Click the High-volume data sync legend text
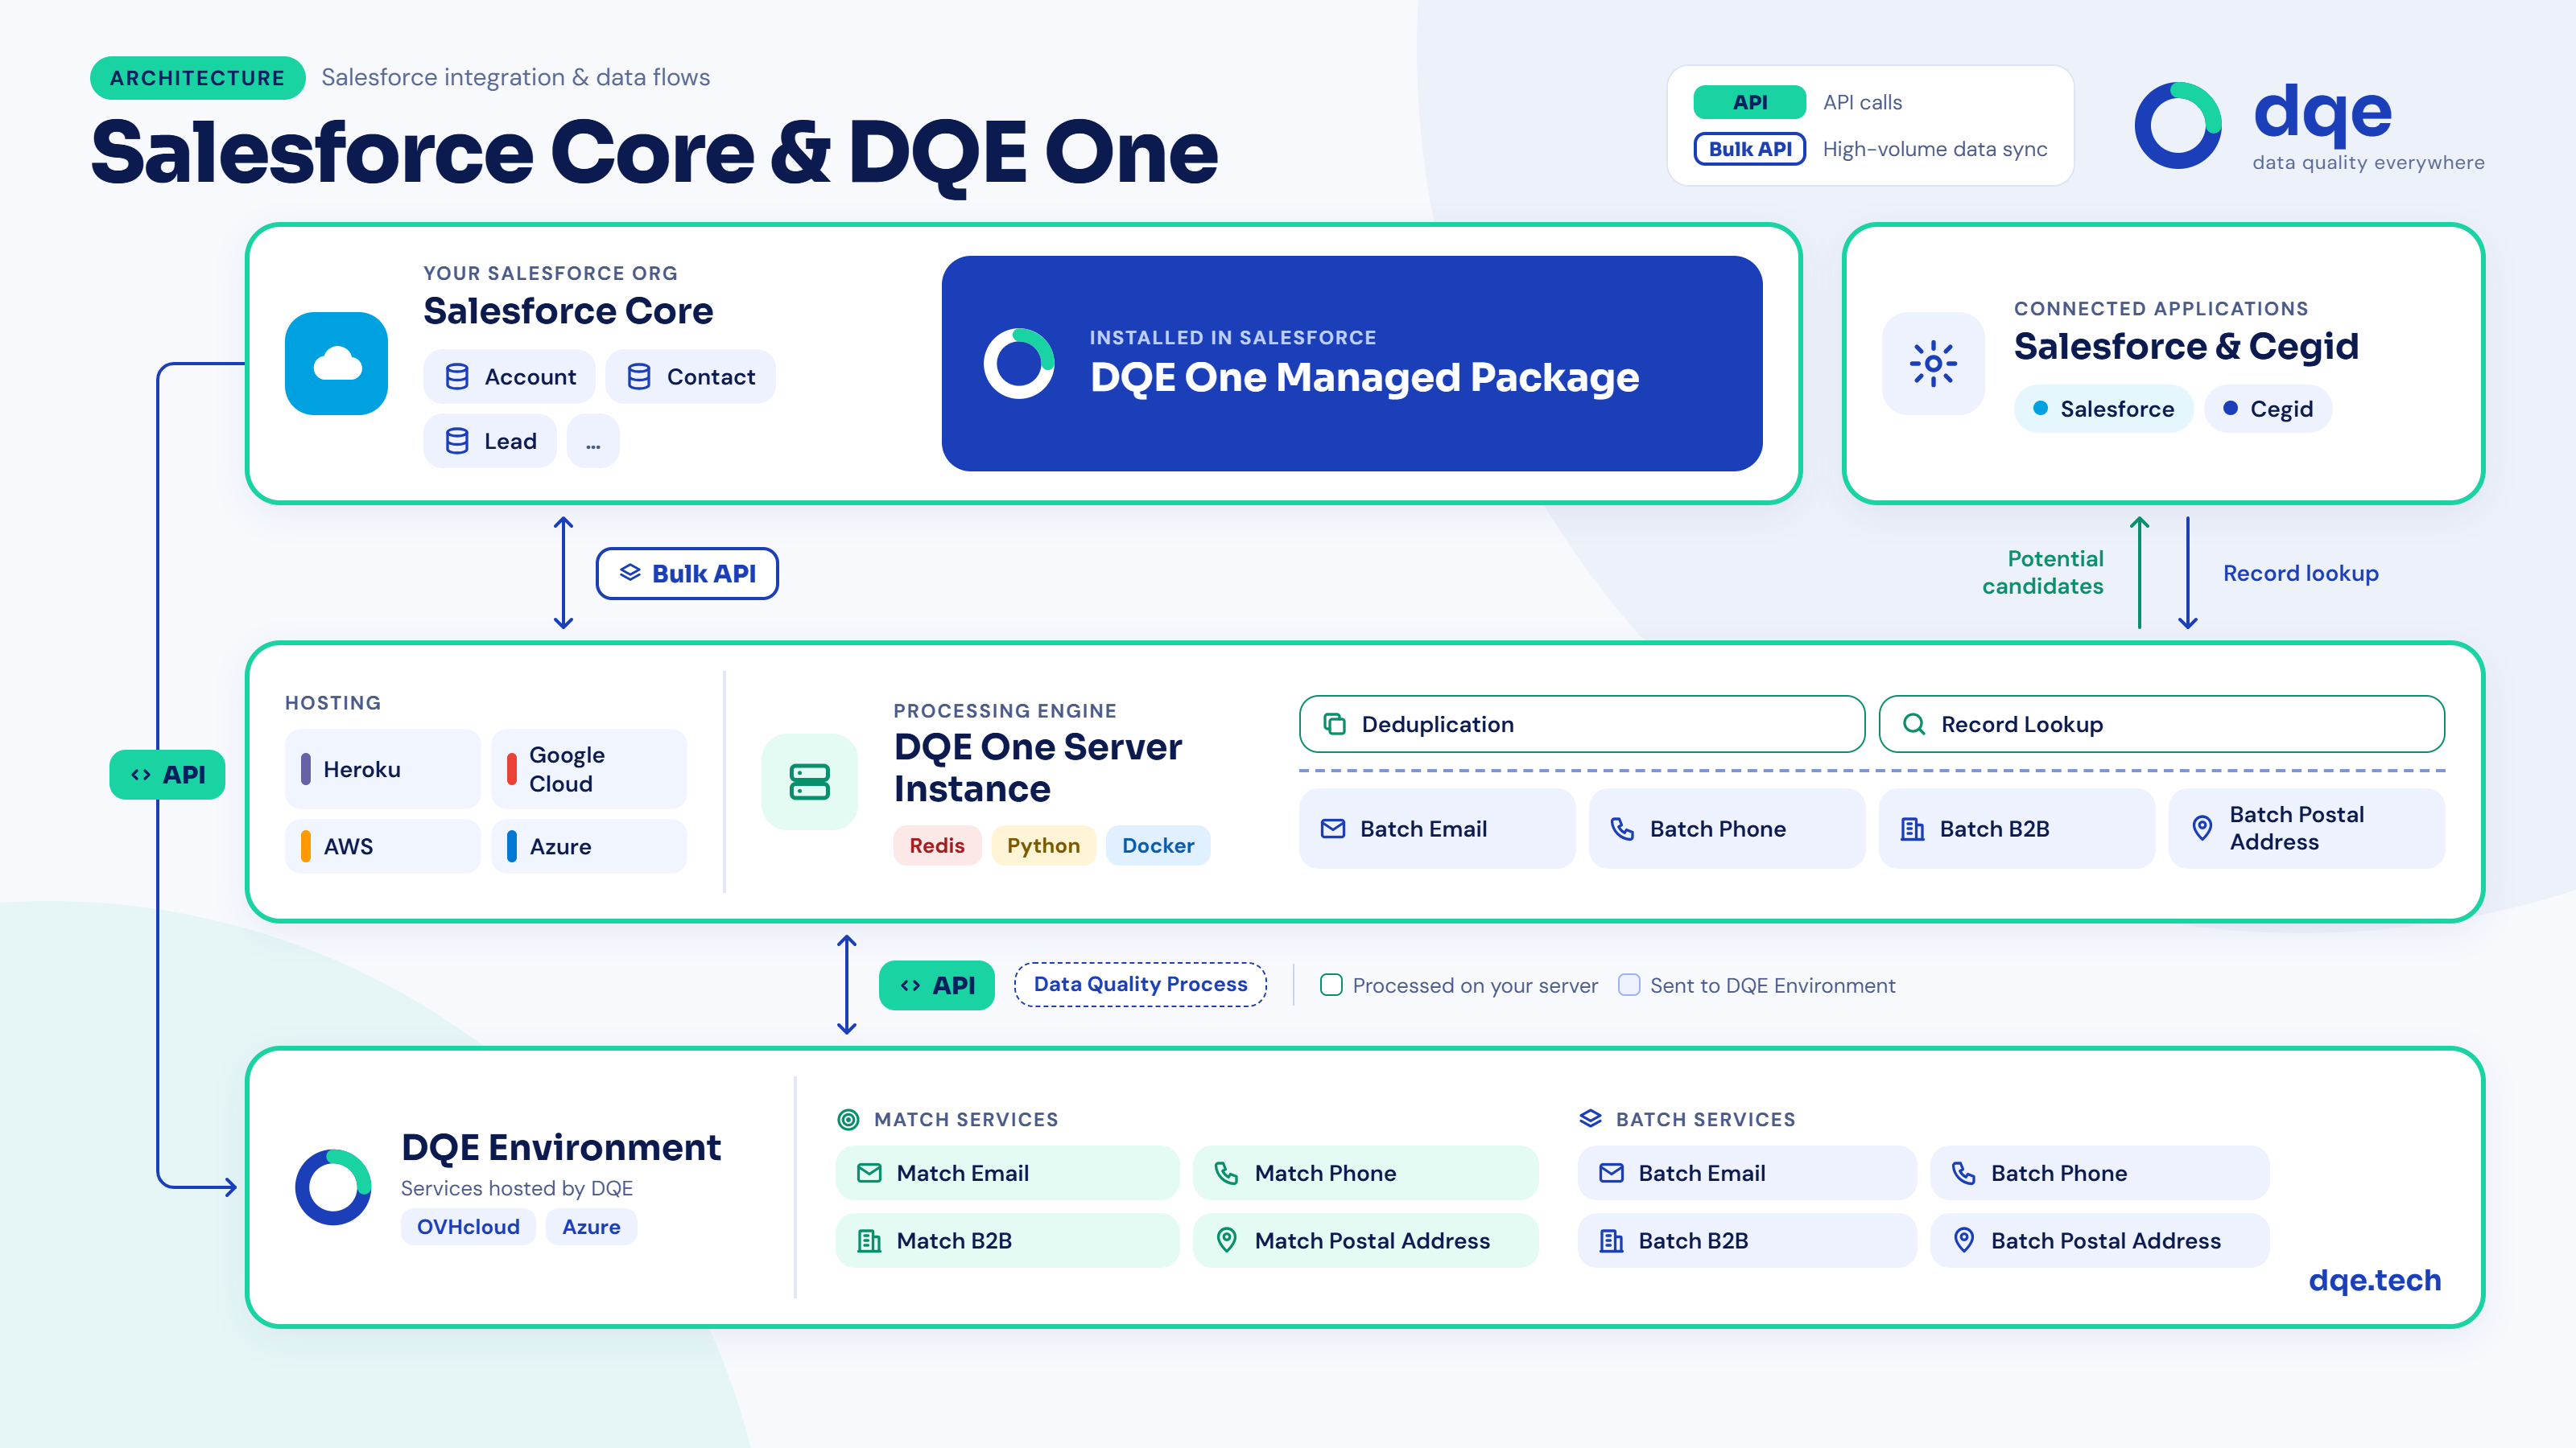Screen dimensions: 2576x1448 tap(1934, 149)
